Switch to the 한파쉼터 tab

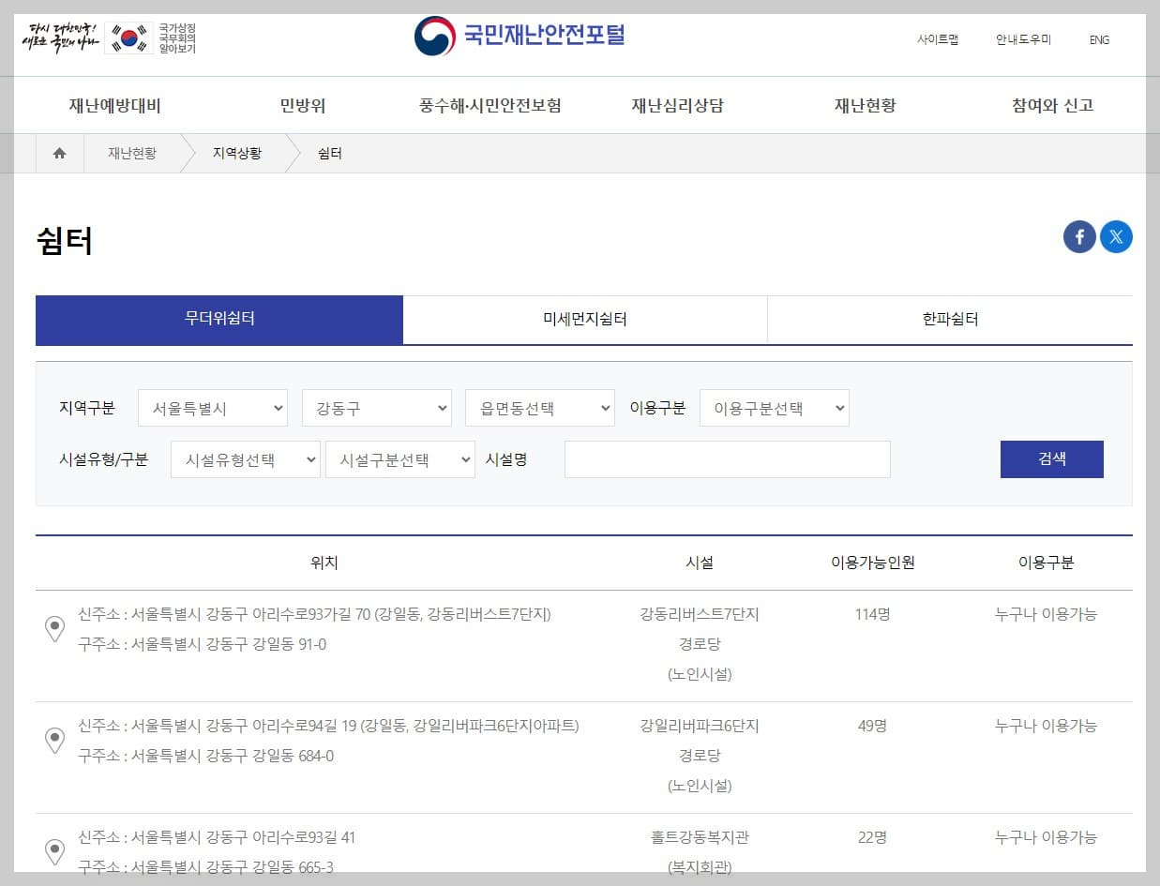coord(949,320)
